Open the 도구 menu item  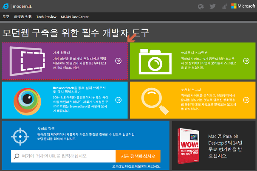point(6,17)
